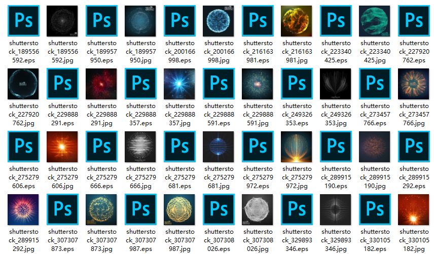Click the file name shutterstock_329893346.eps
Screen dimensions: 434x254
297,240
